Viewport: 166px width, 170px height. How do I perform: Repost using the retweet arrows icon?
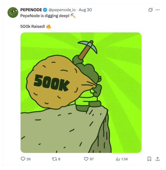coord(54,159)
